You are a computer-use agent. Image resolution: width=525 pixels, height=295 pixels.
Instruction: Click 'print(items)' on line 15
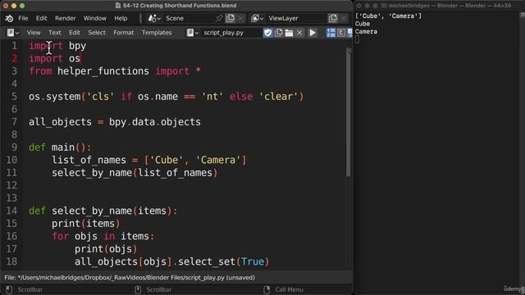click(x=85, y=224)
